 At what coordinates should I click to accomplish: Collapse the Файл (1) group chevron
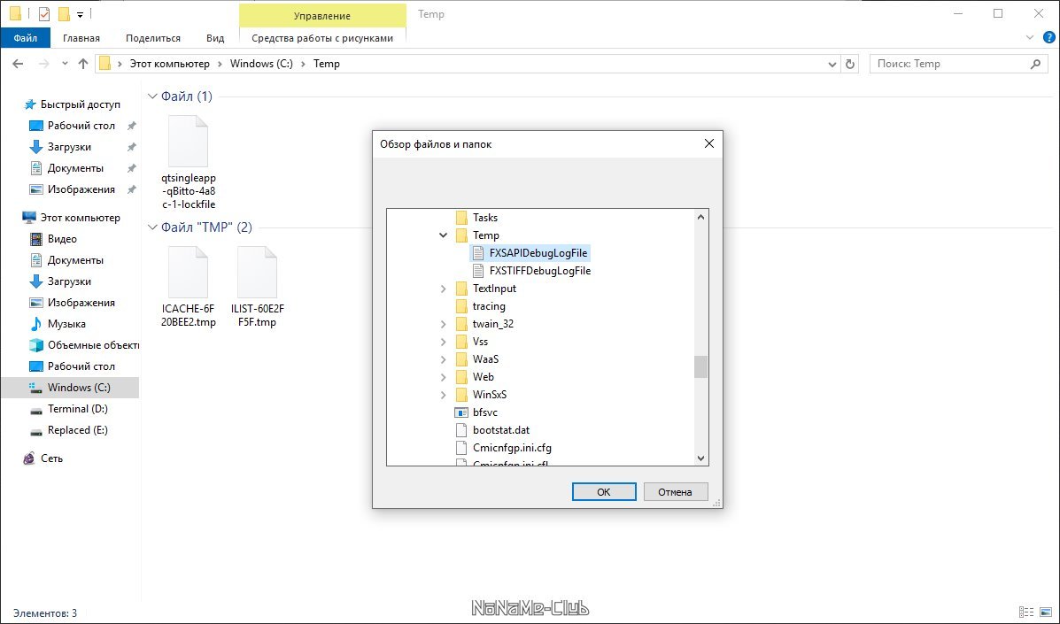[152, 96]
